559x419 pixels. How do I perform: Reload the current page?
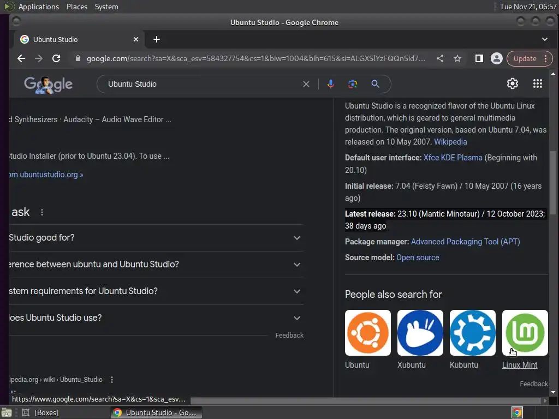tap(56, 58)
